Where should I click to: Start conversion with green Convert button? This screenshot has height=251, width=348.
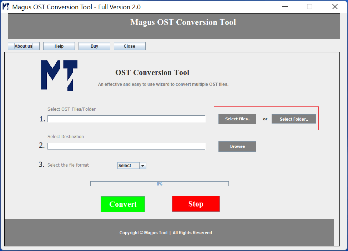tap(123, 204)
